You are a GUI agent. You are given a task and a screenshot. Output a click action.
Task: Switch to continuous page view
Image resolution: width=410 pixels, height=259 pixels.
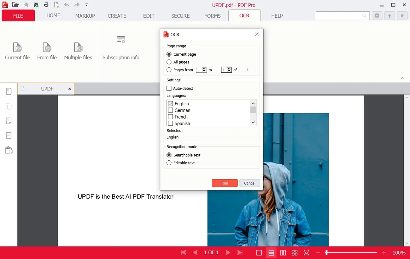coord(271,253)
